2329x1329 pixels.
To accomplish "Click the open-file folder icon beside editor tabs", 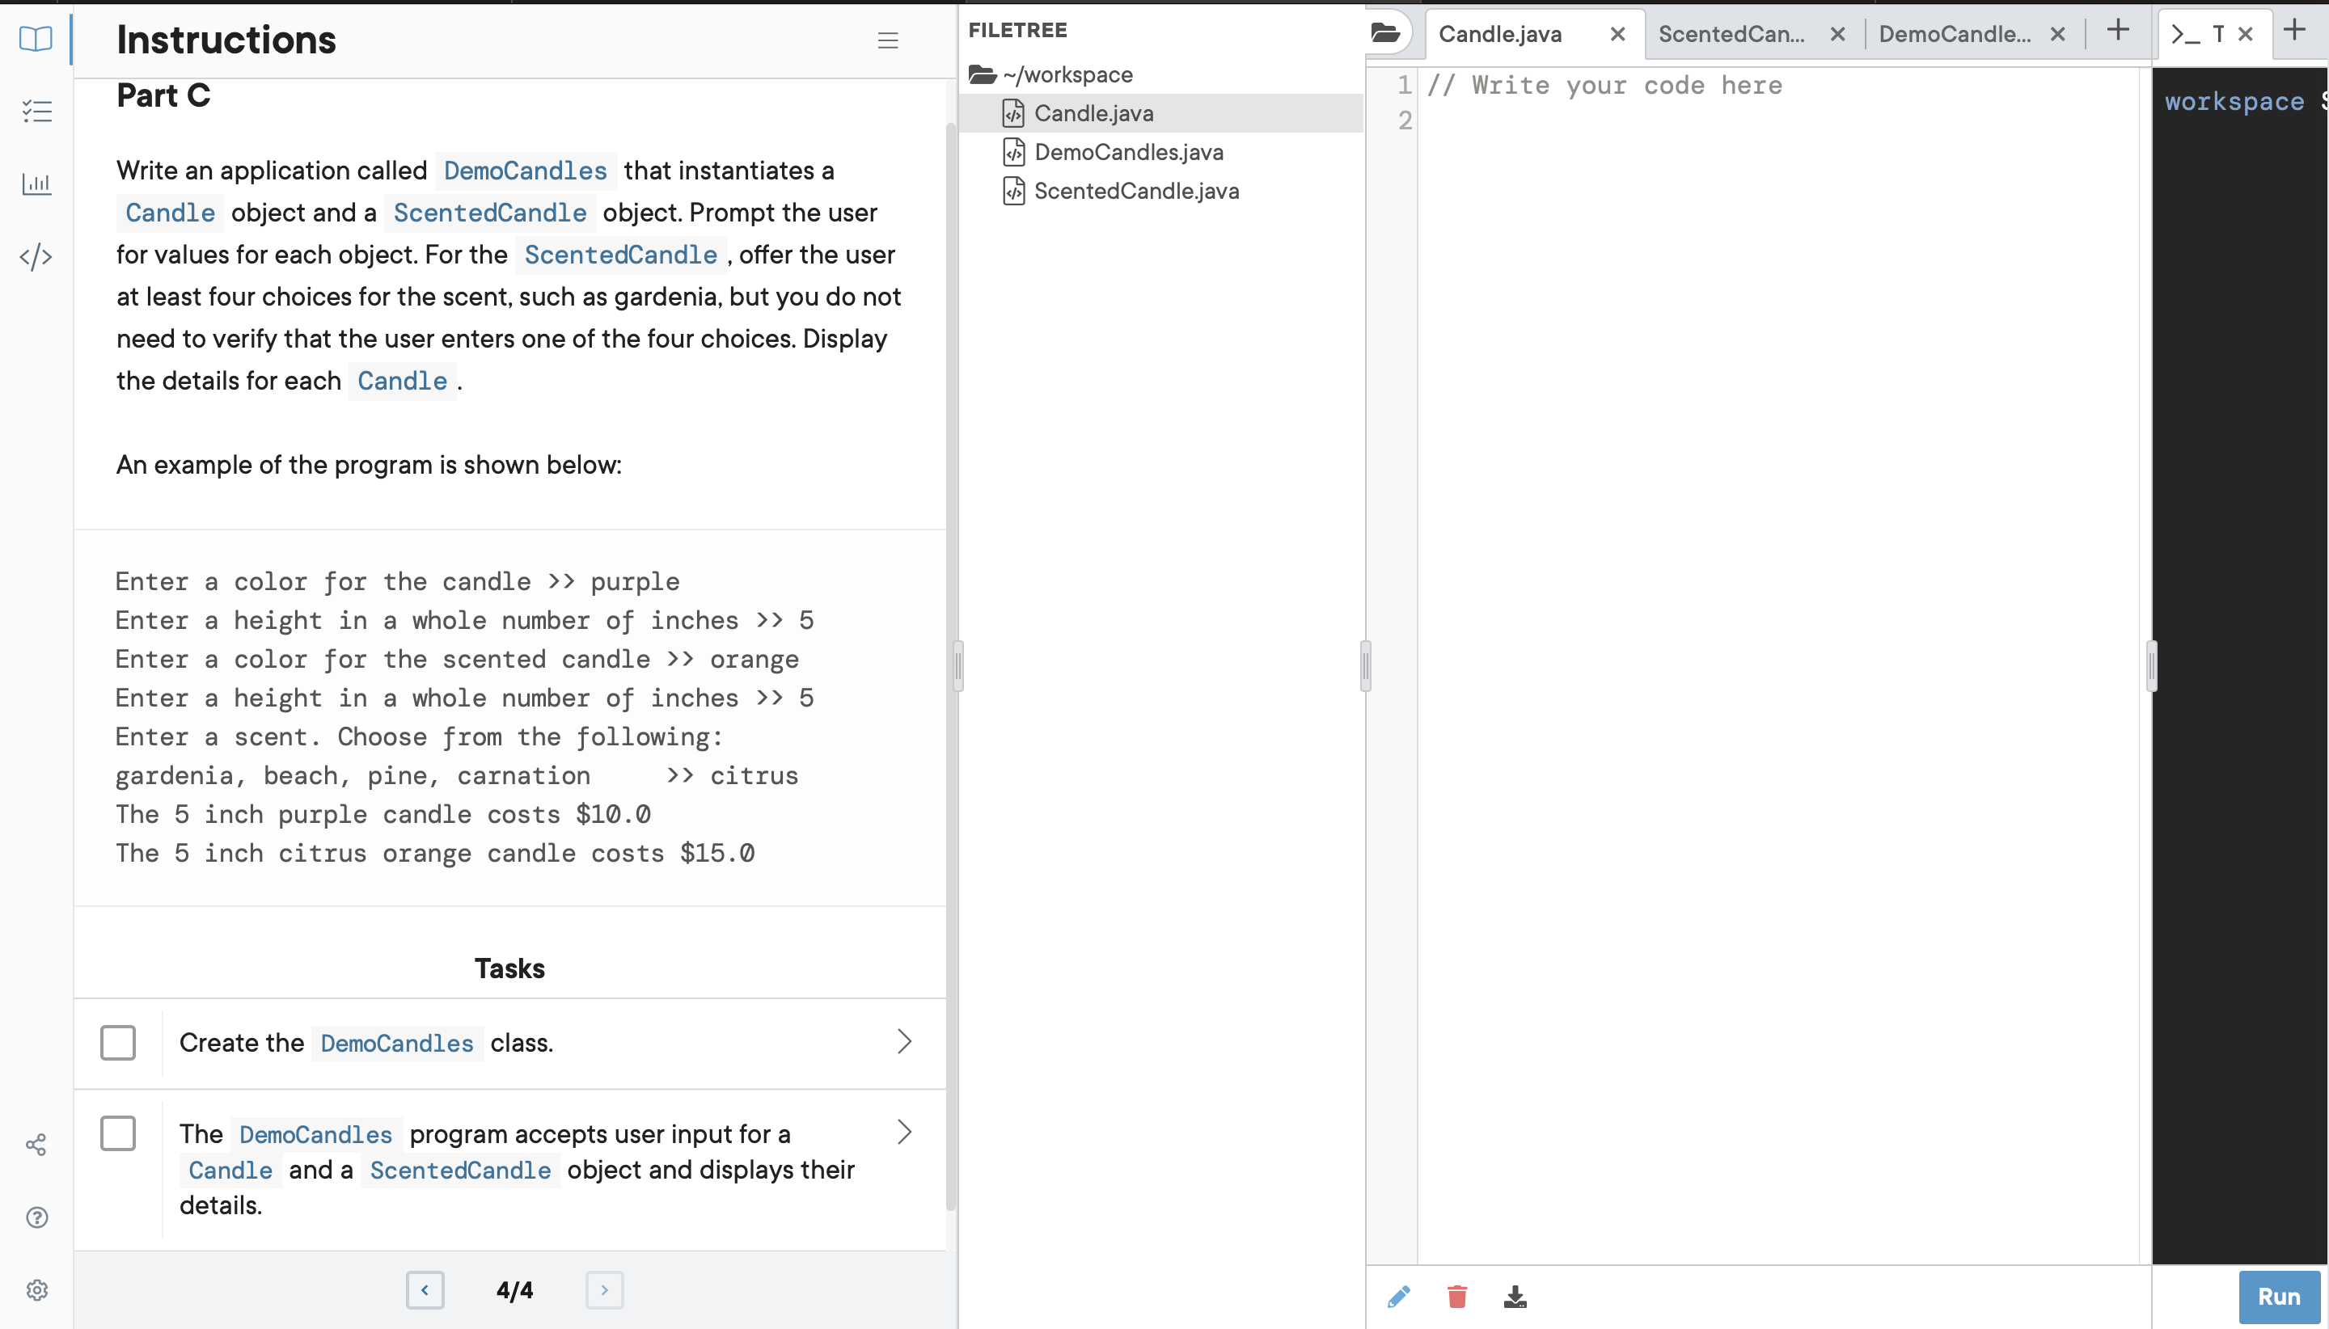I will [x=1386, y=33].
